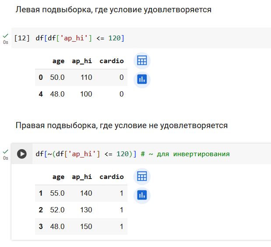Run the inverted ap_hi filter cell
271x247 pixels.
[22, 154]
